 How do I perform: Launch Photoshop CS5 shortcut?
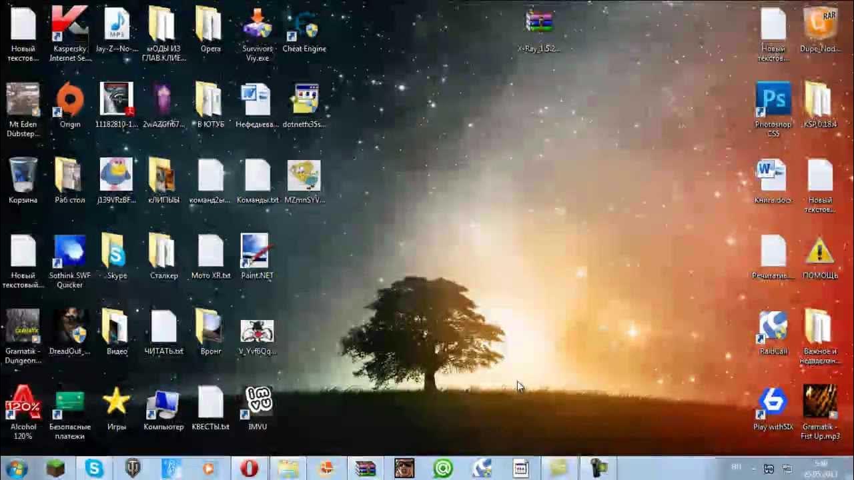pos(773,99)
